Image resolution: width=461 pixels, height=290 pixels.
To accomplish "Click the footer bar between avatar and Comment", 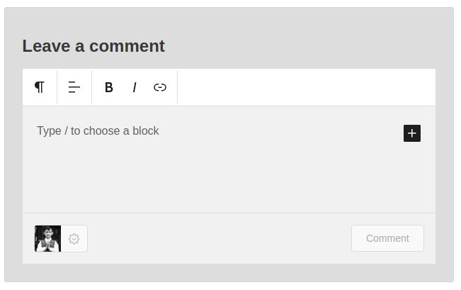I will point(220,239).
